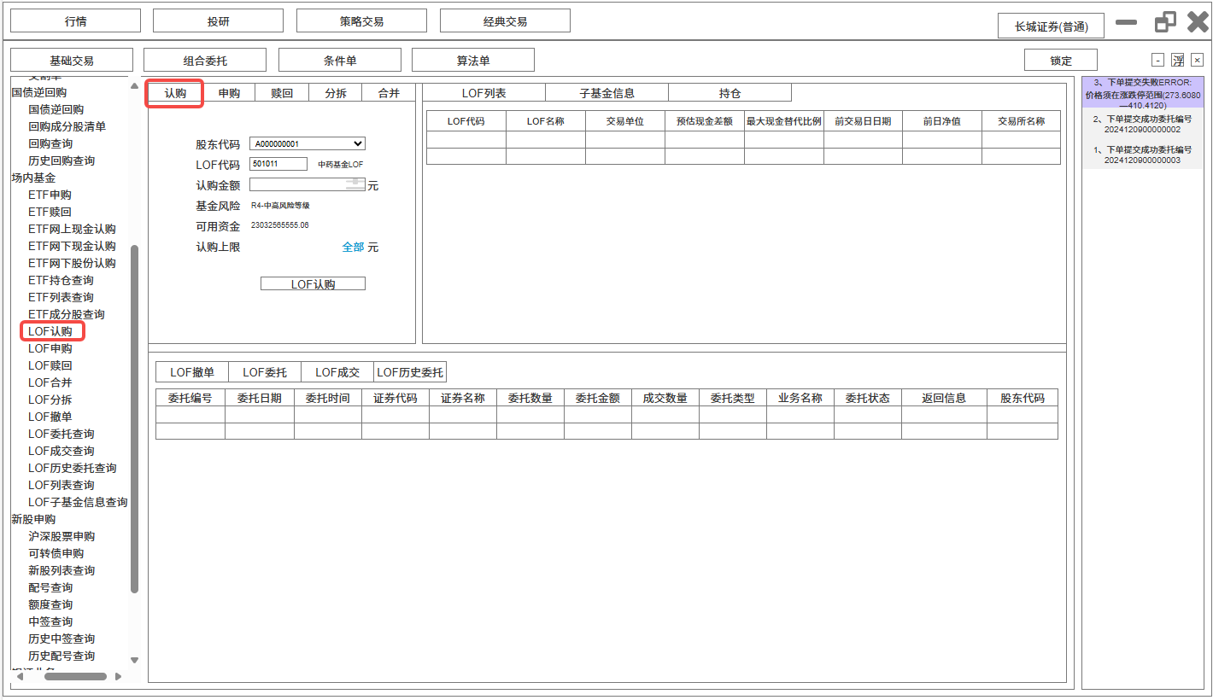This screenshot has height=700, width=1213.
Task: Open the 长城证券(普通) account selector
Action: click(1051, 26)
